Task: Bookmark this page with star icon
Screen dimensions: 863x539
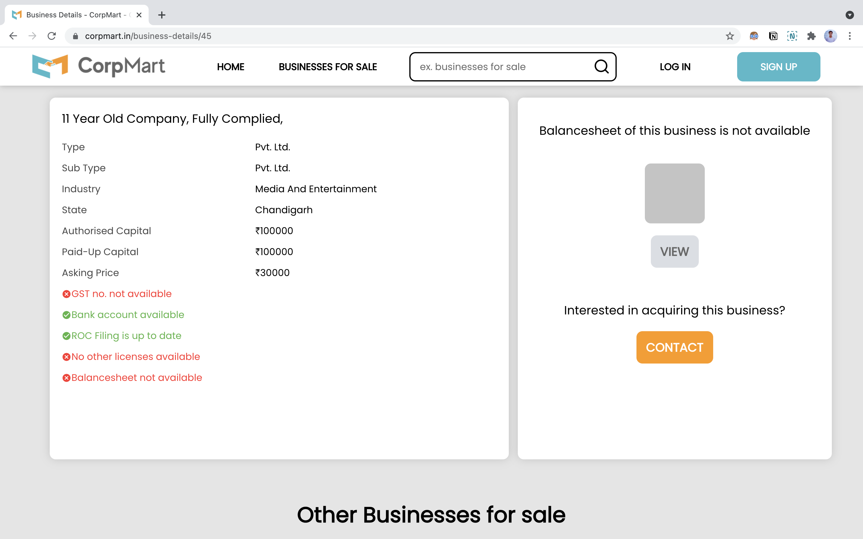Action: 730,36
